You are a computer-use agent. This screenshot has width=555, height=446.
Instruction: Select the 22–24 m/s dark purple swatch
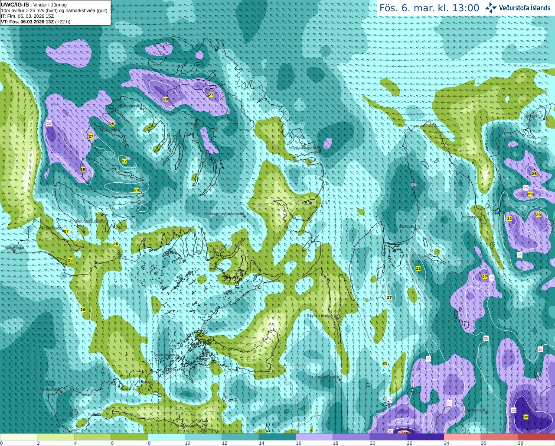point(425,437)
